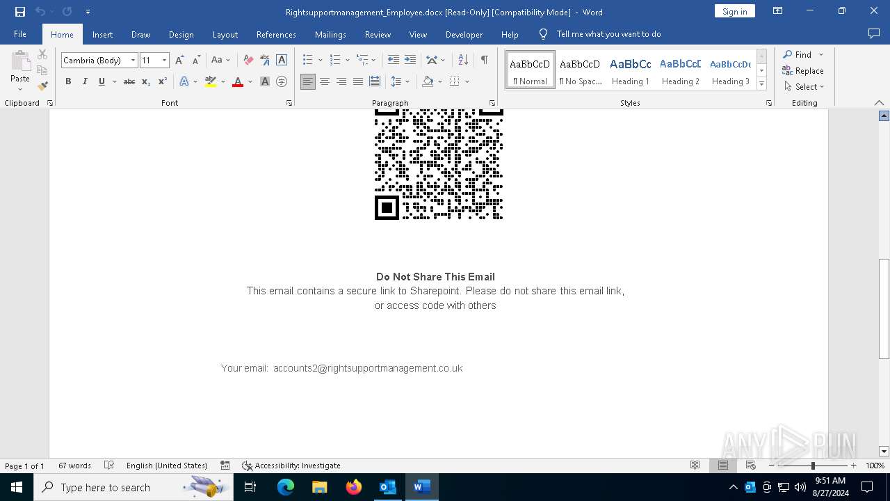The image size is (890, 501).
Task: Apply the red font color
Action: point(238,81)
